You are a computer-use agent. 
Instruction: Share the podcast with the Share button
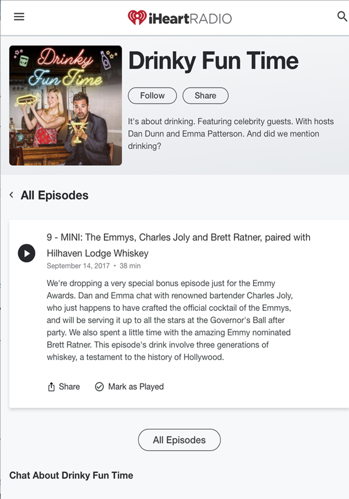(x=205, y=96)
